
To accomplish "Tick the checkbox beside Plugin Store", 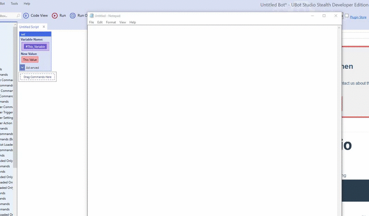I will coord(347,16).
